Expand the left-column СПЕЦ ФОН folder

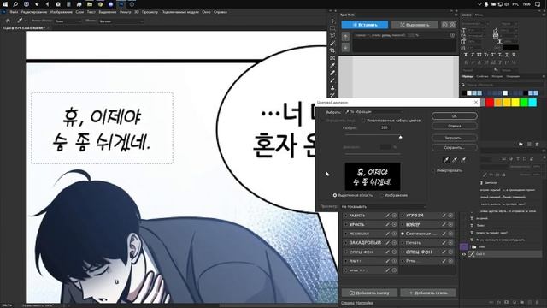point(345,252)
